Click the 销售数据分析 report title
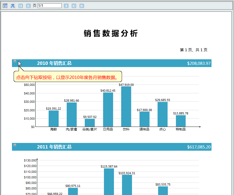This screenshot has width=234, height=195. [111, 33]
